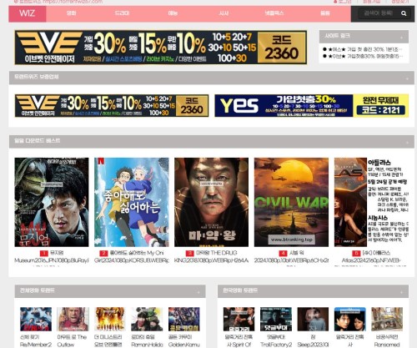The image size is (417, 348).
Task: Expand the 전체영화 토렌트 section plus icon
Action: pos(198,292)
